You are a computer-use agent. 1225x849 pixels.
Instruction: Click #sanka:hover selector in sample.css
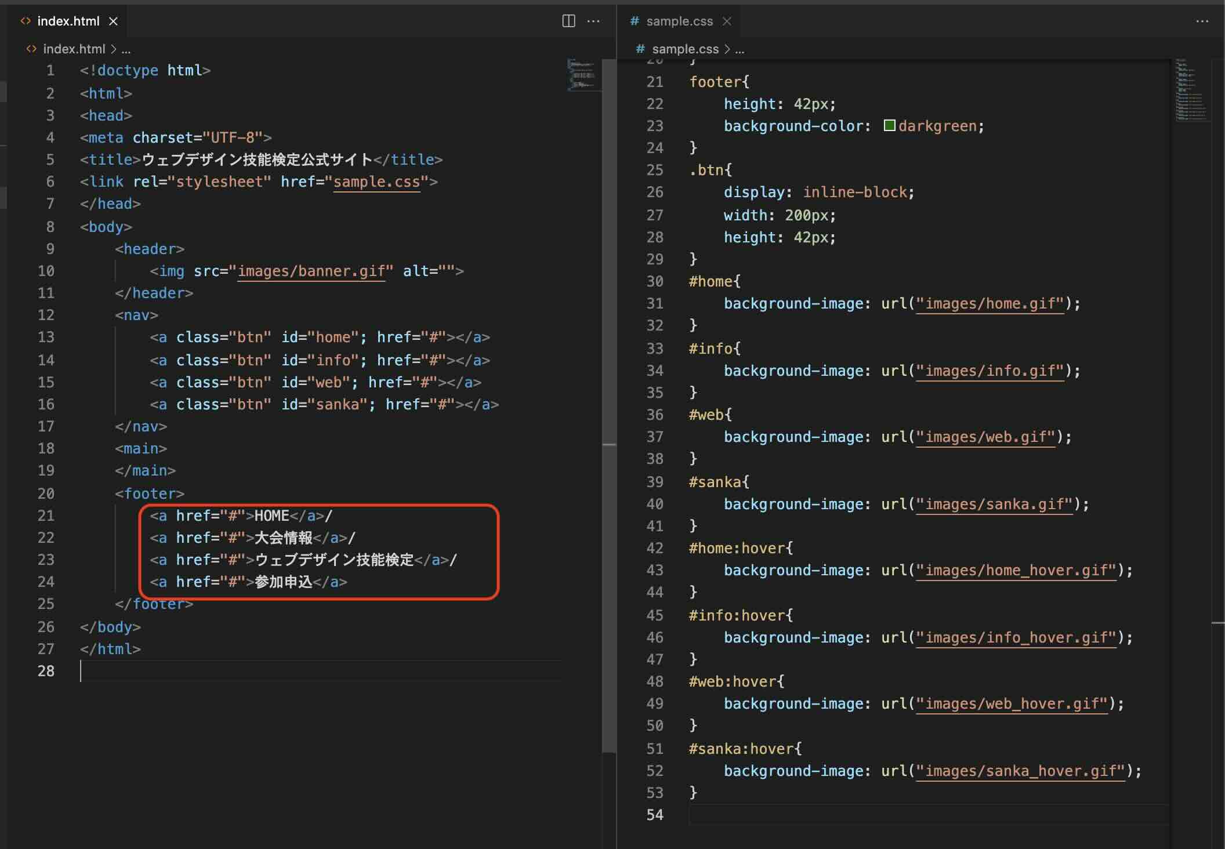click(x=741, y=749)
